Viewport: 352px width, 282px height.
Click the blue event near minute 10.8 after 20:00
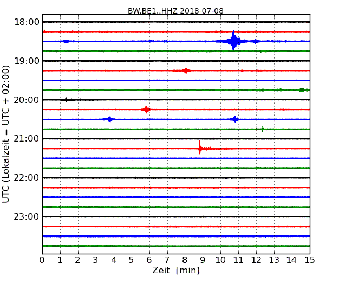tap(235, 119)
